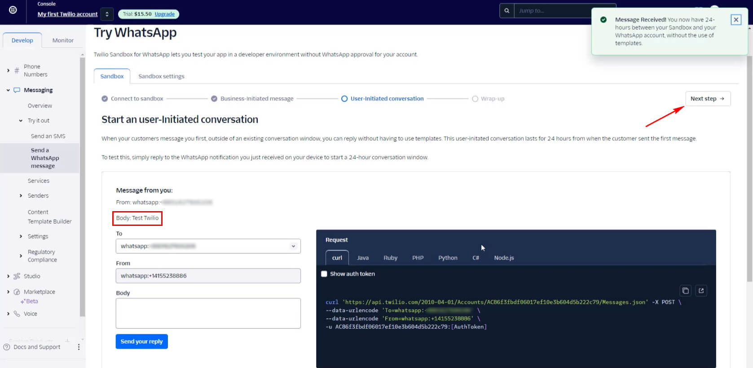
Task: Open Send a WhatsApp message page
Action: pos(45,158)
